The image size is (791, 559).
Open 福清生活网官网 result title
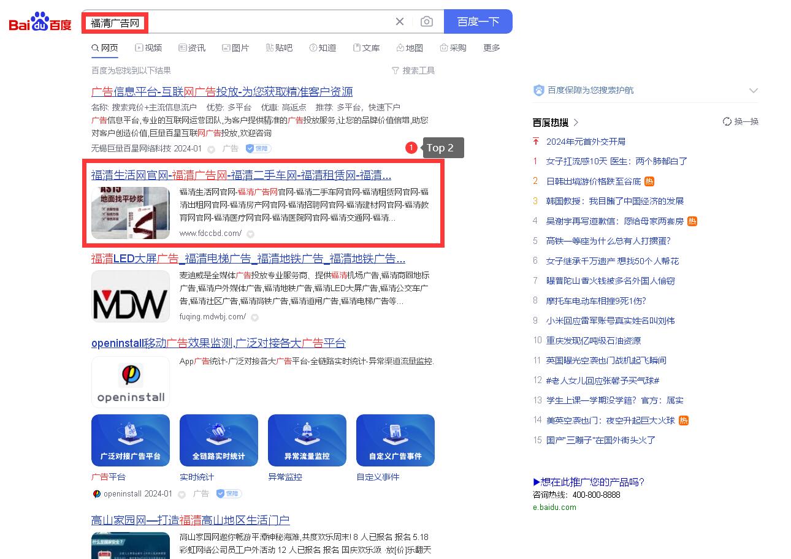pos(241,175)
